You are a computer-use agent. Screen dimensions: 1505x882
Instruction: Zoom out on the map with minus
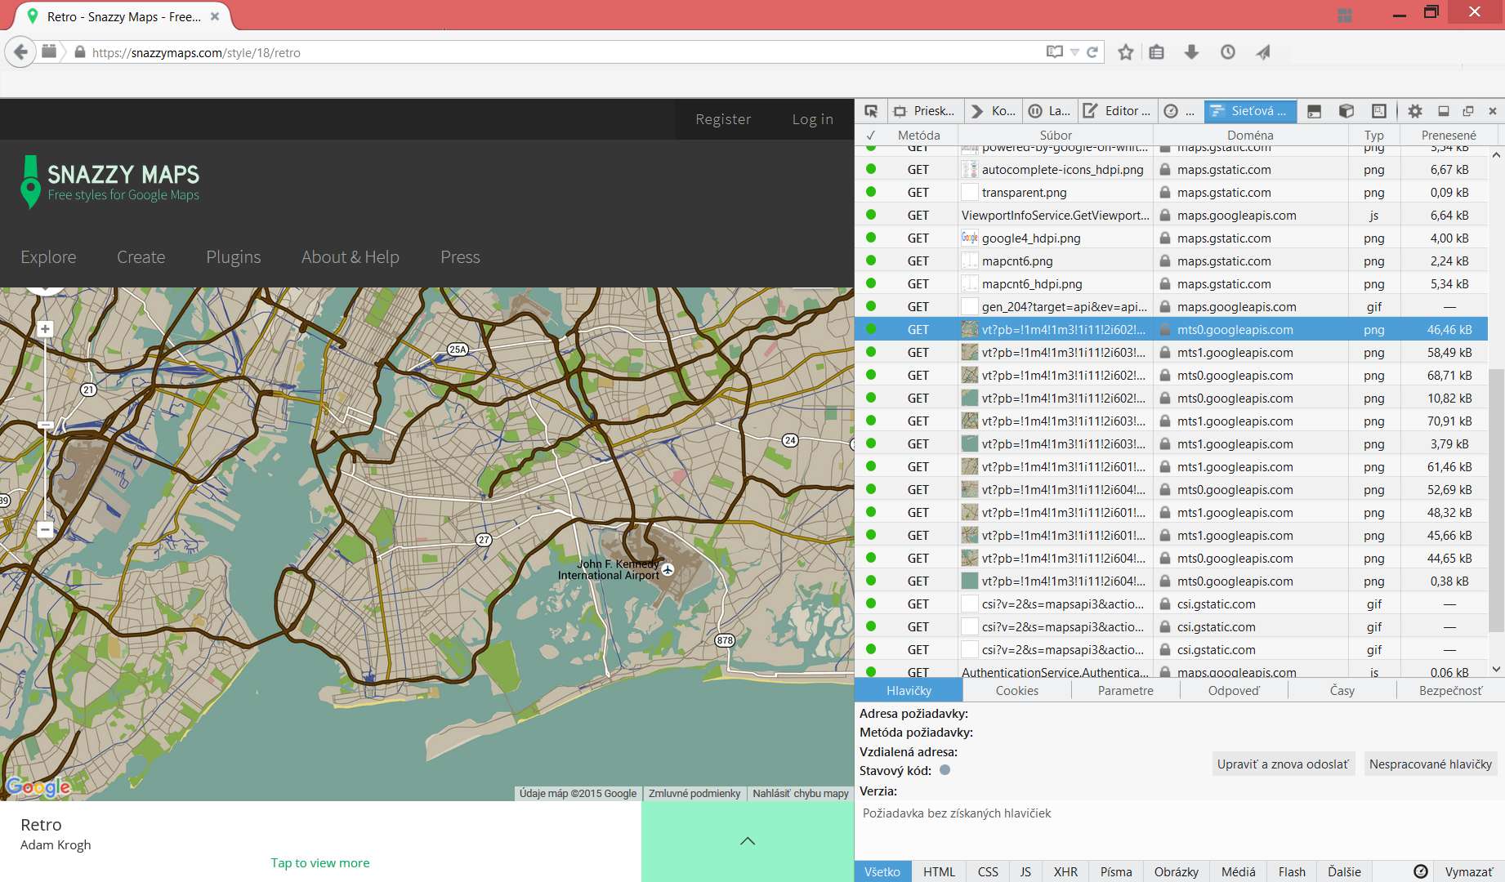click(x=45, y=529)
